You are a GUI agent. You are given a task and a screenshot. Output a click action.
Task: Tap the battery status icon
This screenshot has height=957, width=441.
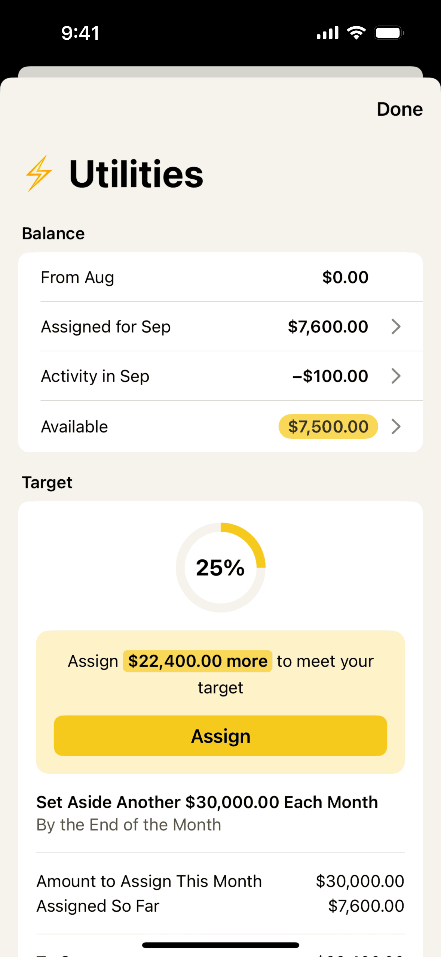pyautogui.click(x=389, y=33)
